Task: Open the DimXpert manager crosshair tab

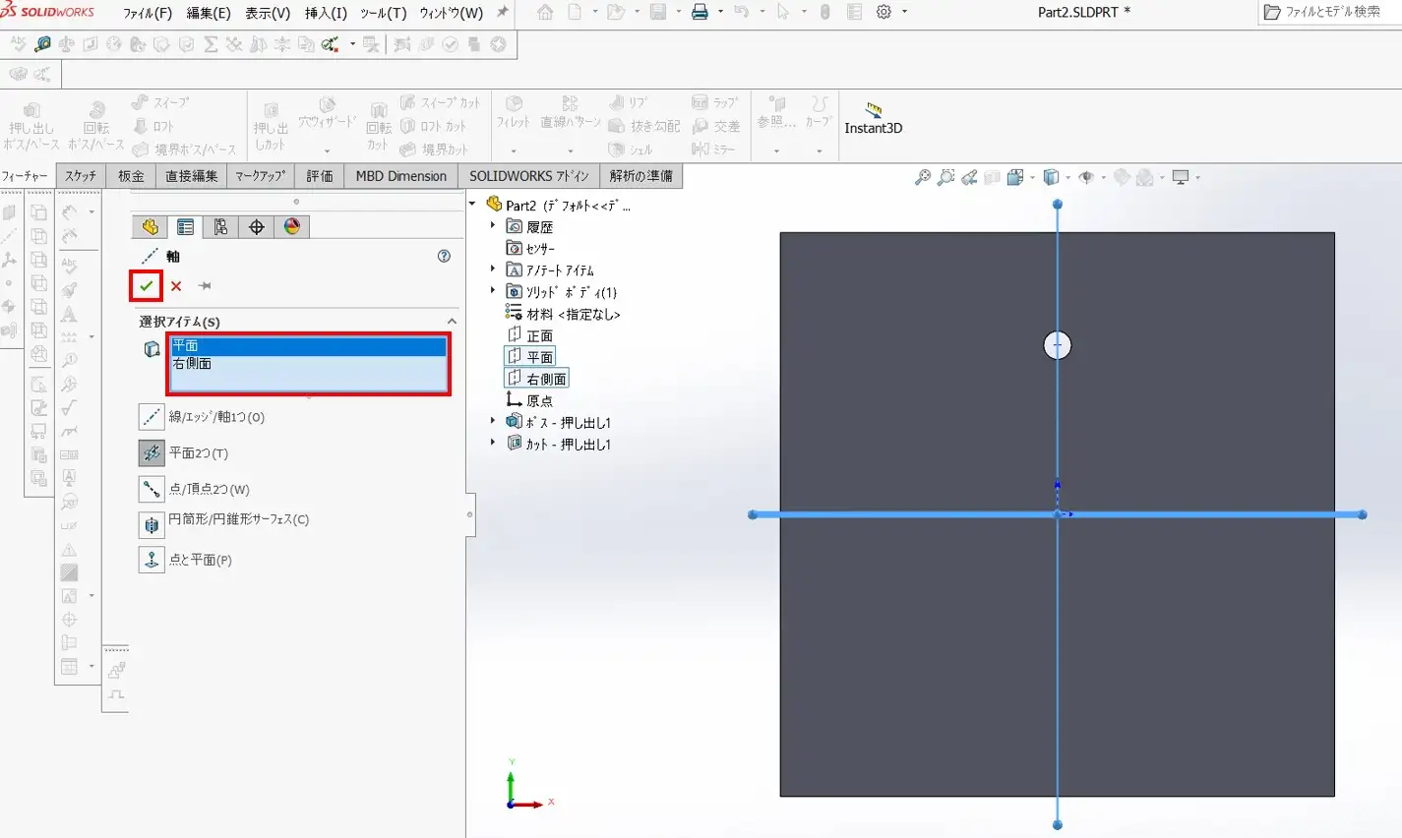Action: point(256,227)
